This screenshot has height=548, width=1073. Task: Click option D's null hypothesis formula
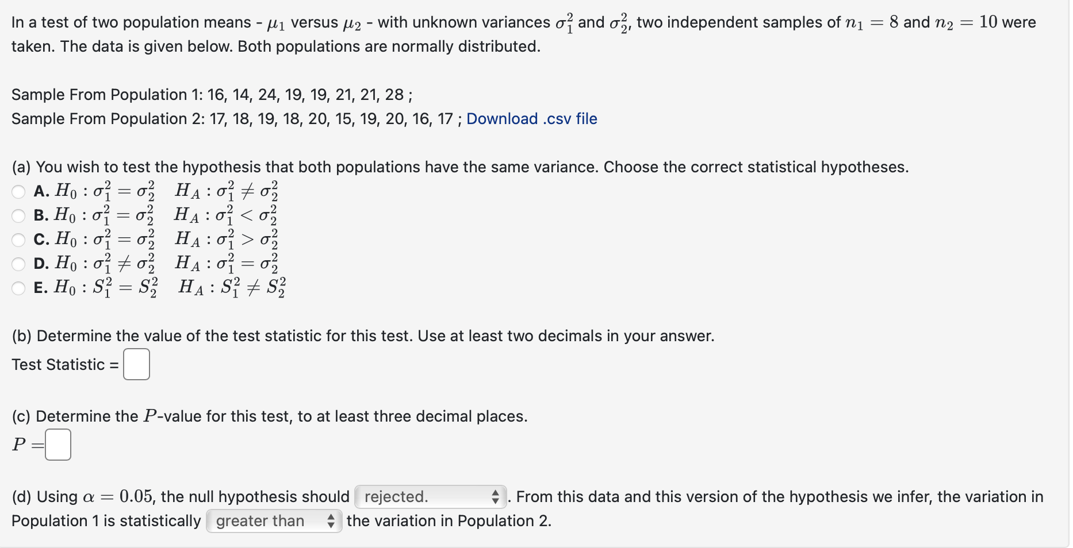[105, 263]
